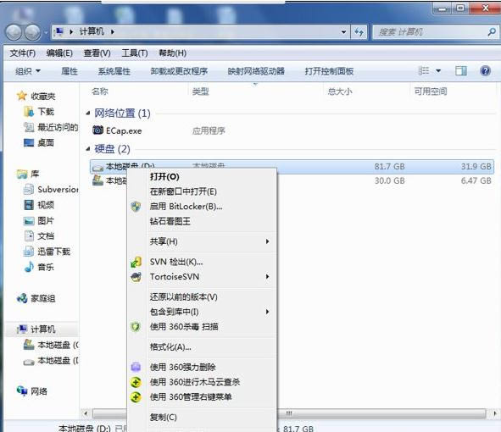Click Open Control Panel (打开控制面板)
Screen dimensions: 501x432
pos(329,71)
